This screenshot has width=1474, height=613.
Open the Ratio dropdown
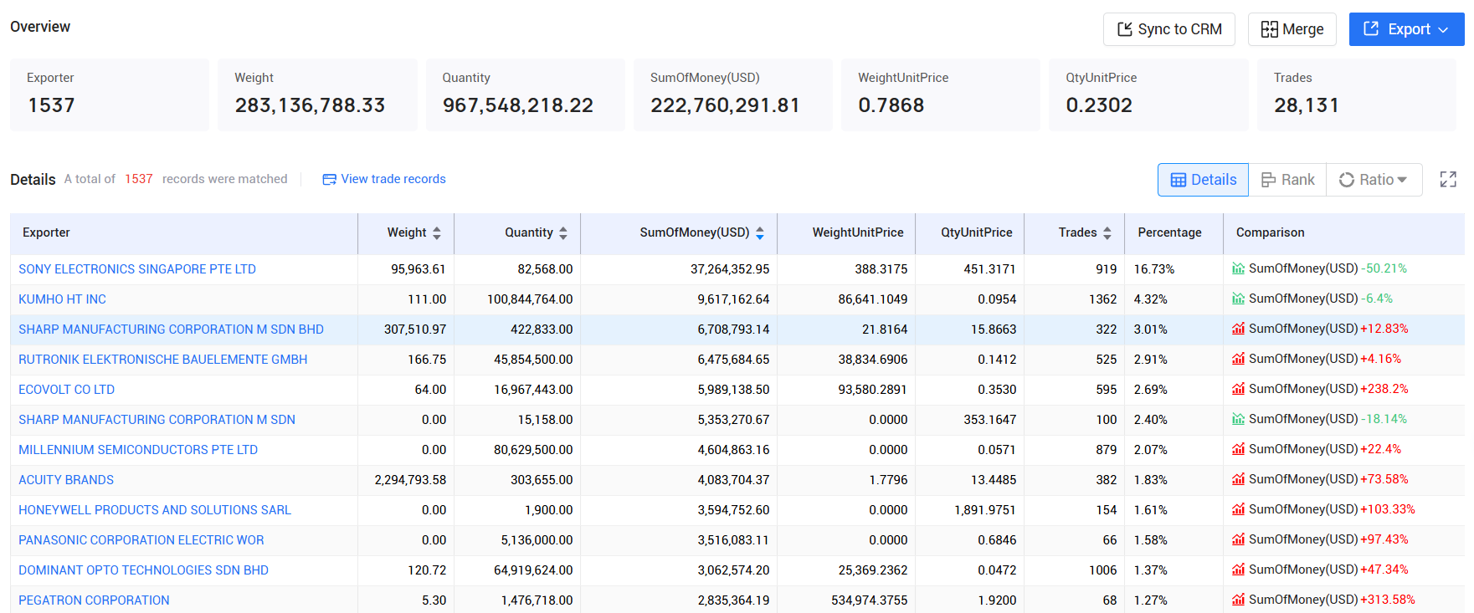[1374, 180]
